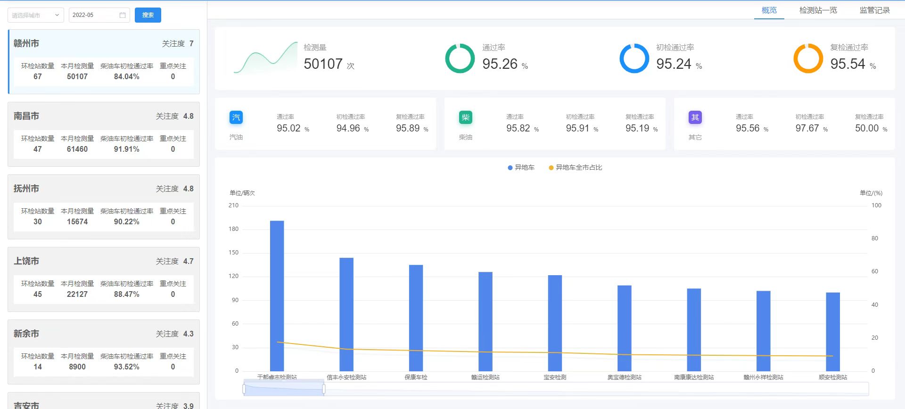Click the bar for 信丰永安检测站
Image resolution: width=905 pixels, height=409 pixels.
pyautogui.click(x=346, y=314)
